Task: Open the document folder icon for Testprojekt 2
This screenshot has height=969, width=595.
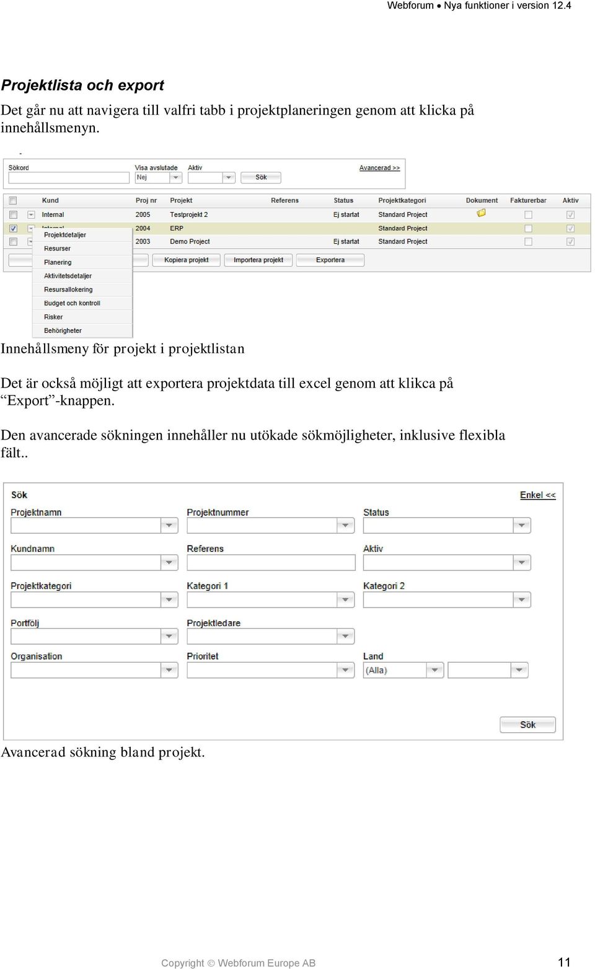Action: point(481,213)
